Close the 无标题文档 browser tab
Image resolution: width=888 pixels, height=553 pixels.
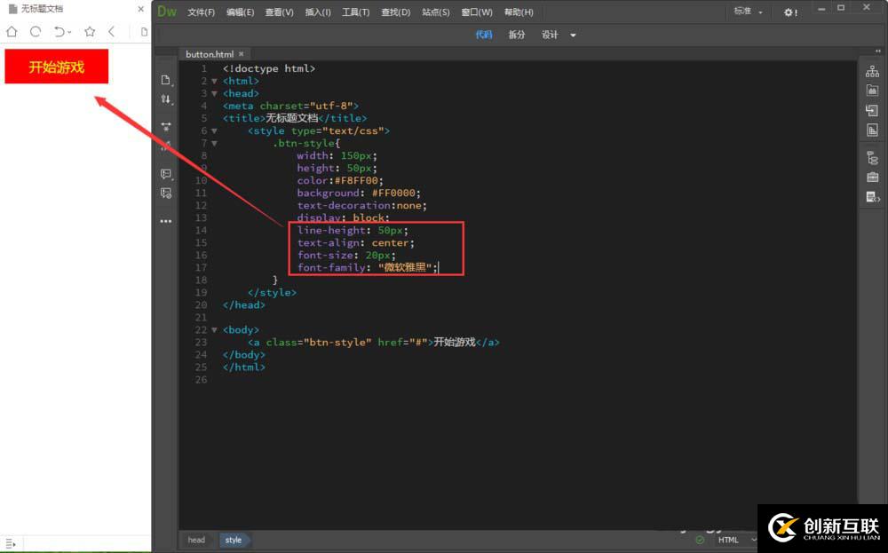click(140, 9)
